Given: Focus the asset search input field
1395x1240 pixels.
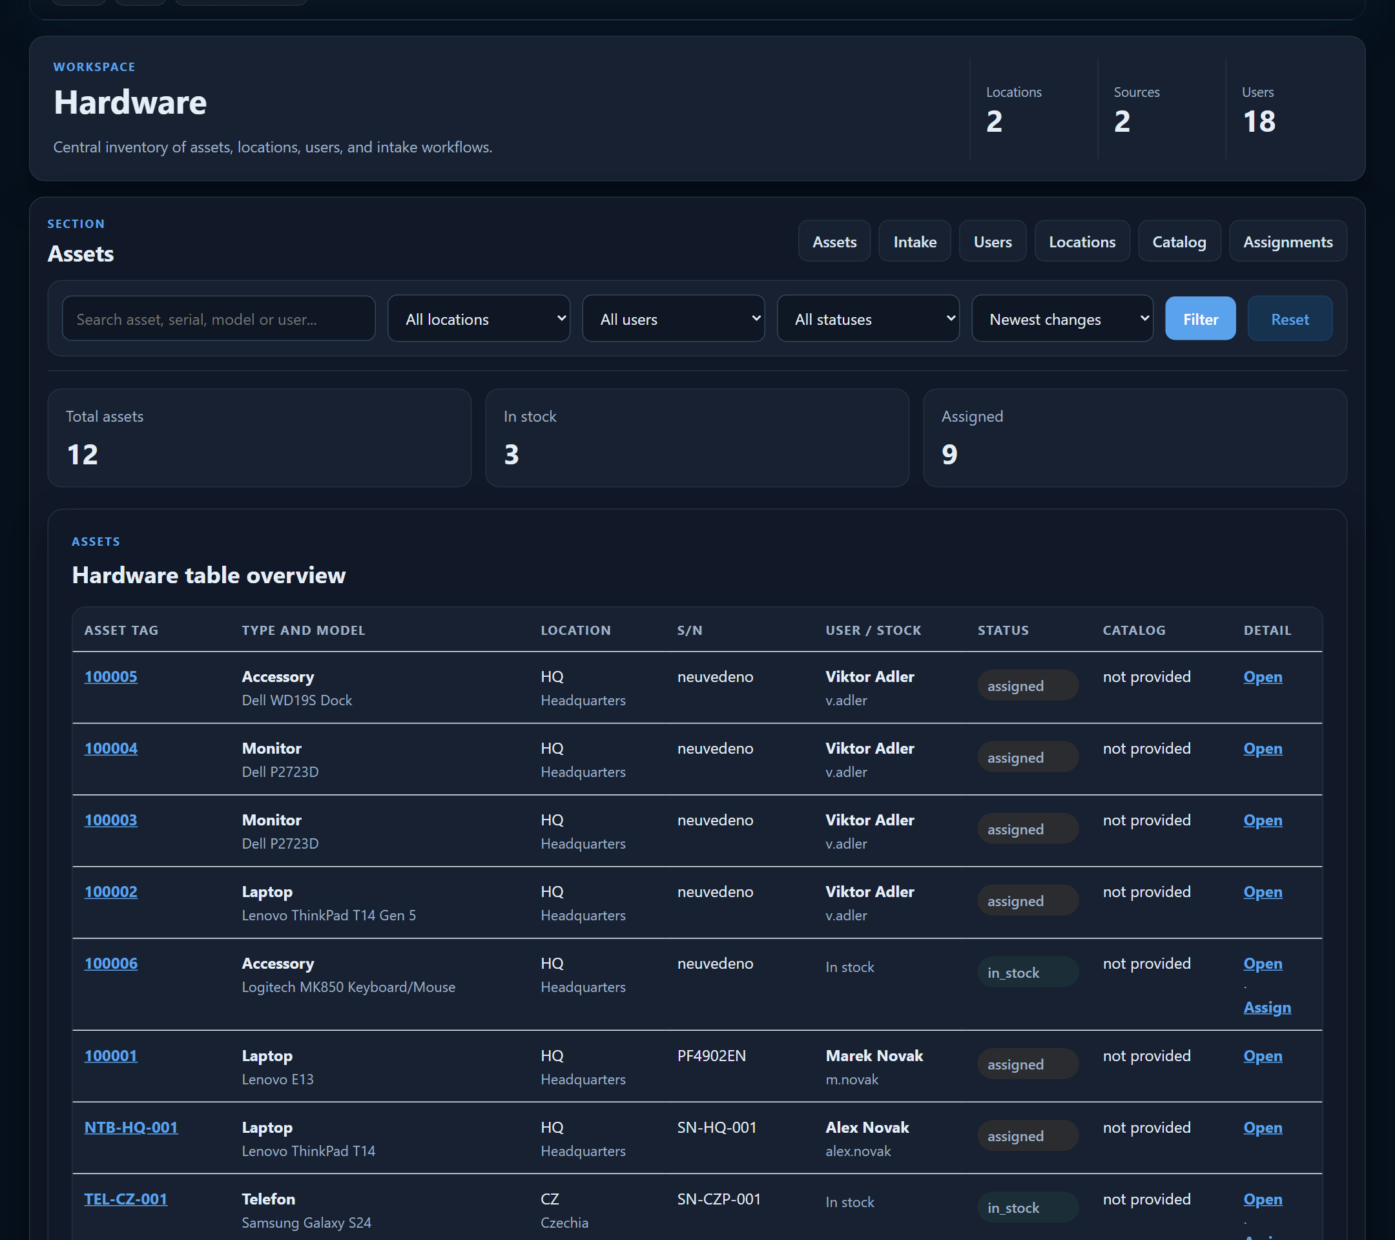Looking at the screenshot, I should (x=218, y=318).
